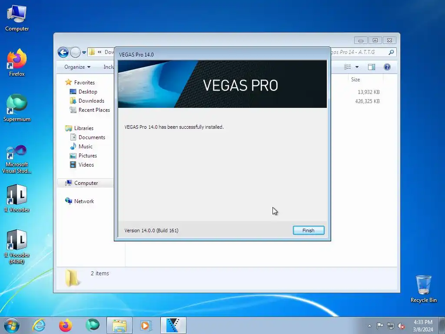The width and height of the screenshot is (445, 334).
Task: Open Firefox desktop shortcut
Action: pyautogui.click(x=17, y=63)
